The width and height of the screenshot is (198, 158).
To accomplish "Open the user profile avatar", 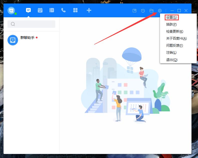I will [11, 11].
